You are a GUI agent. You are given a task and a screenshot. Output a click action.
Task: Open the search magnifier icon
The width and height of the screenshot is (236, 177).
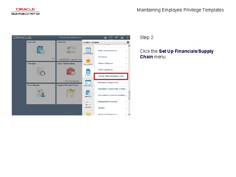click(111, 38)
